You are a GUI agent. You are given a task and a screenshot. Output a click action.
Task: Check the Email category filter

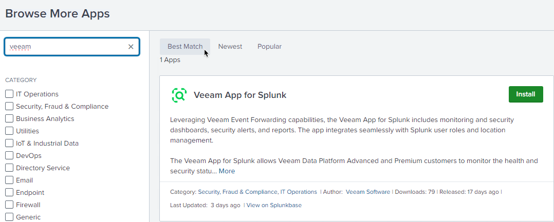click(x=9, y=180)
